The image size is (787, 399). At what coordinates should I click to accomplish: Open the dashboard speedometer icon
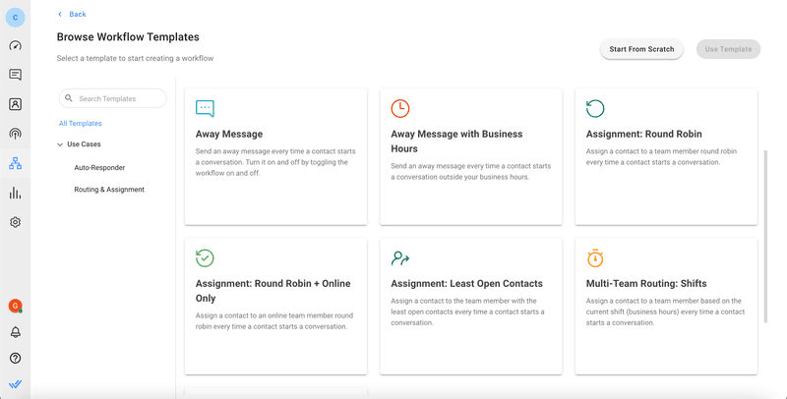tap(15, 45)
